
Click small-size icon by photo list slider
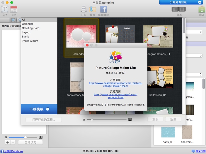click(x=6, y=137)
